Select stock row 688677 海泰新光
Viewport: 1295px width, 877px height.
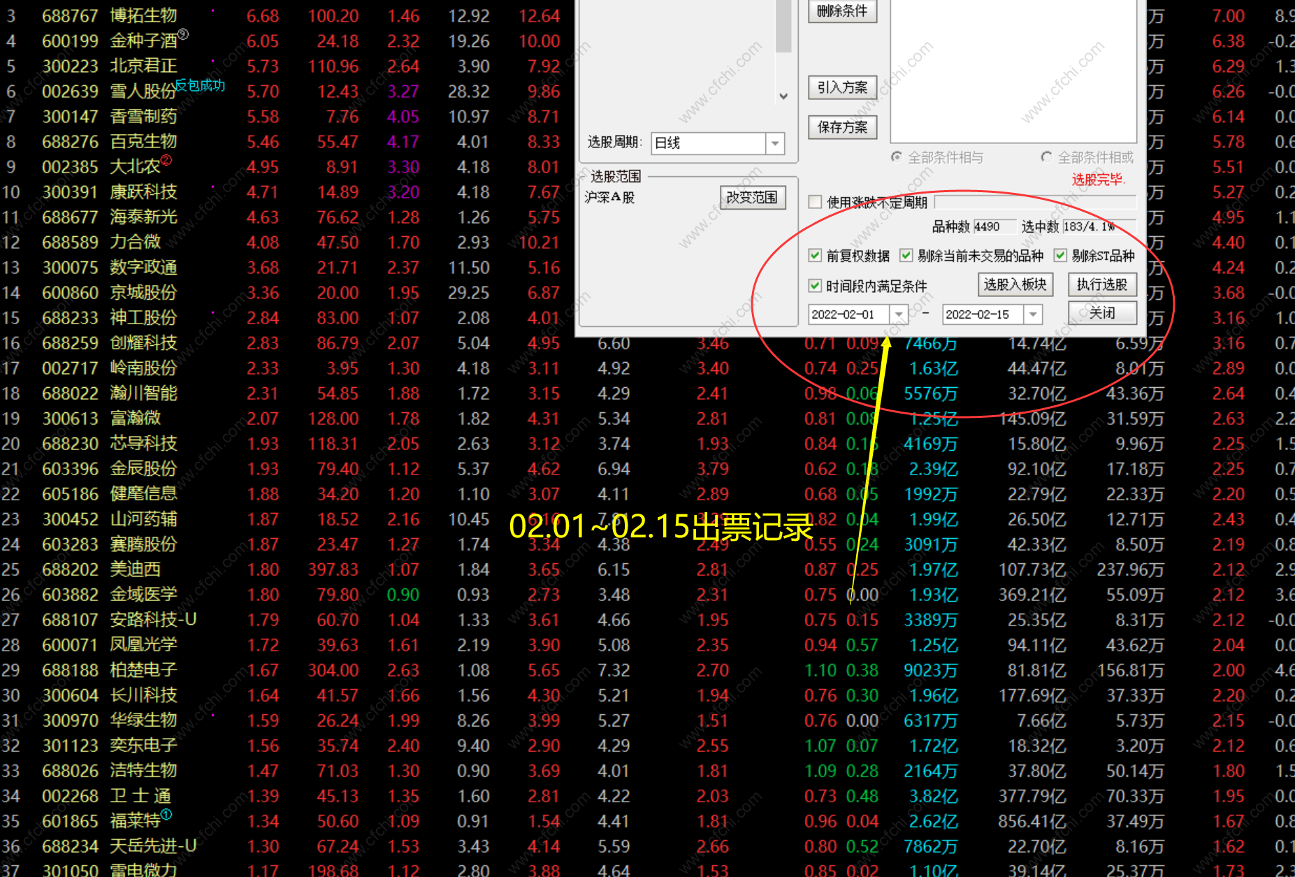click(109, 217)
